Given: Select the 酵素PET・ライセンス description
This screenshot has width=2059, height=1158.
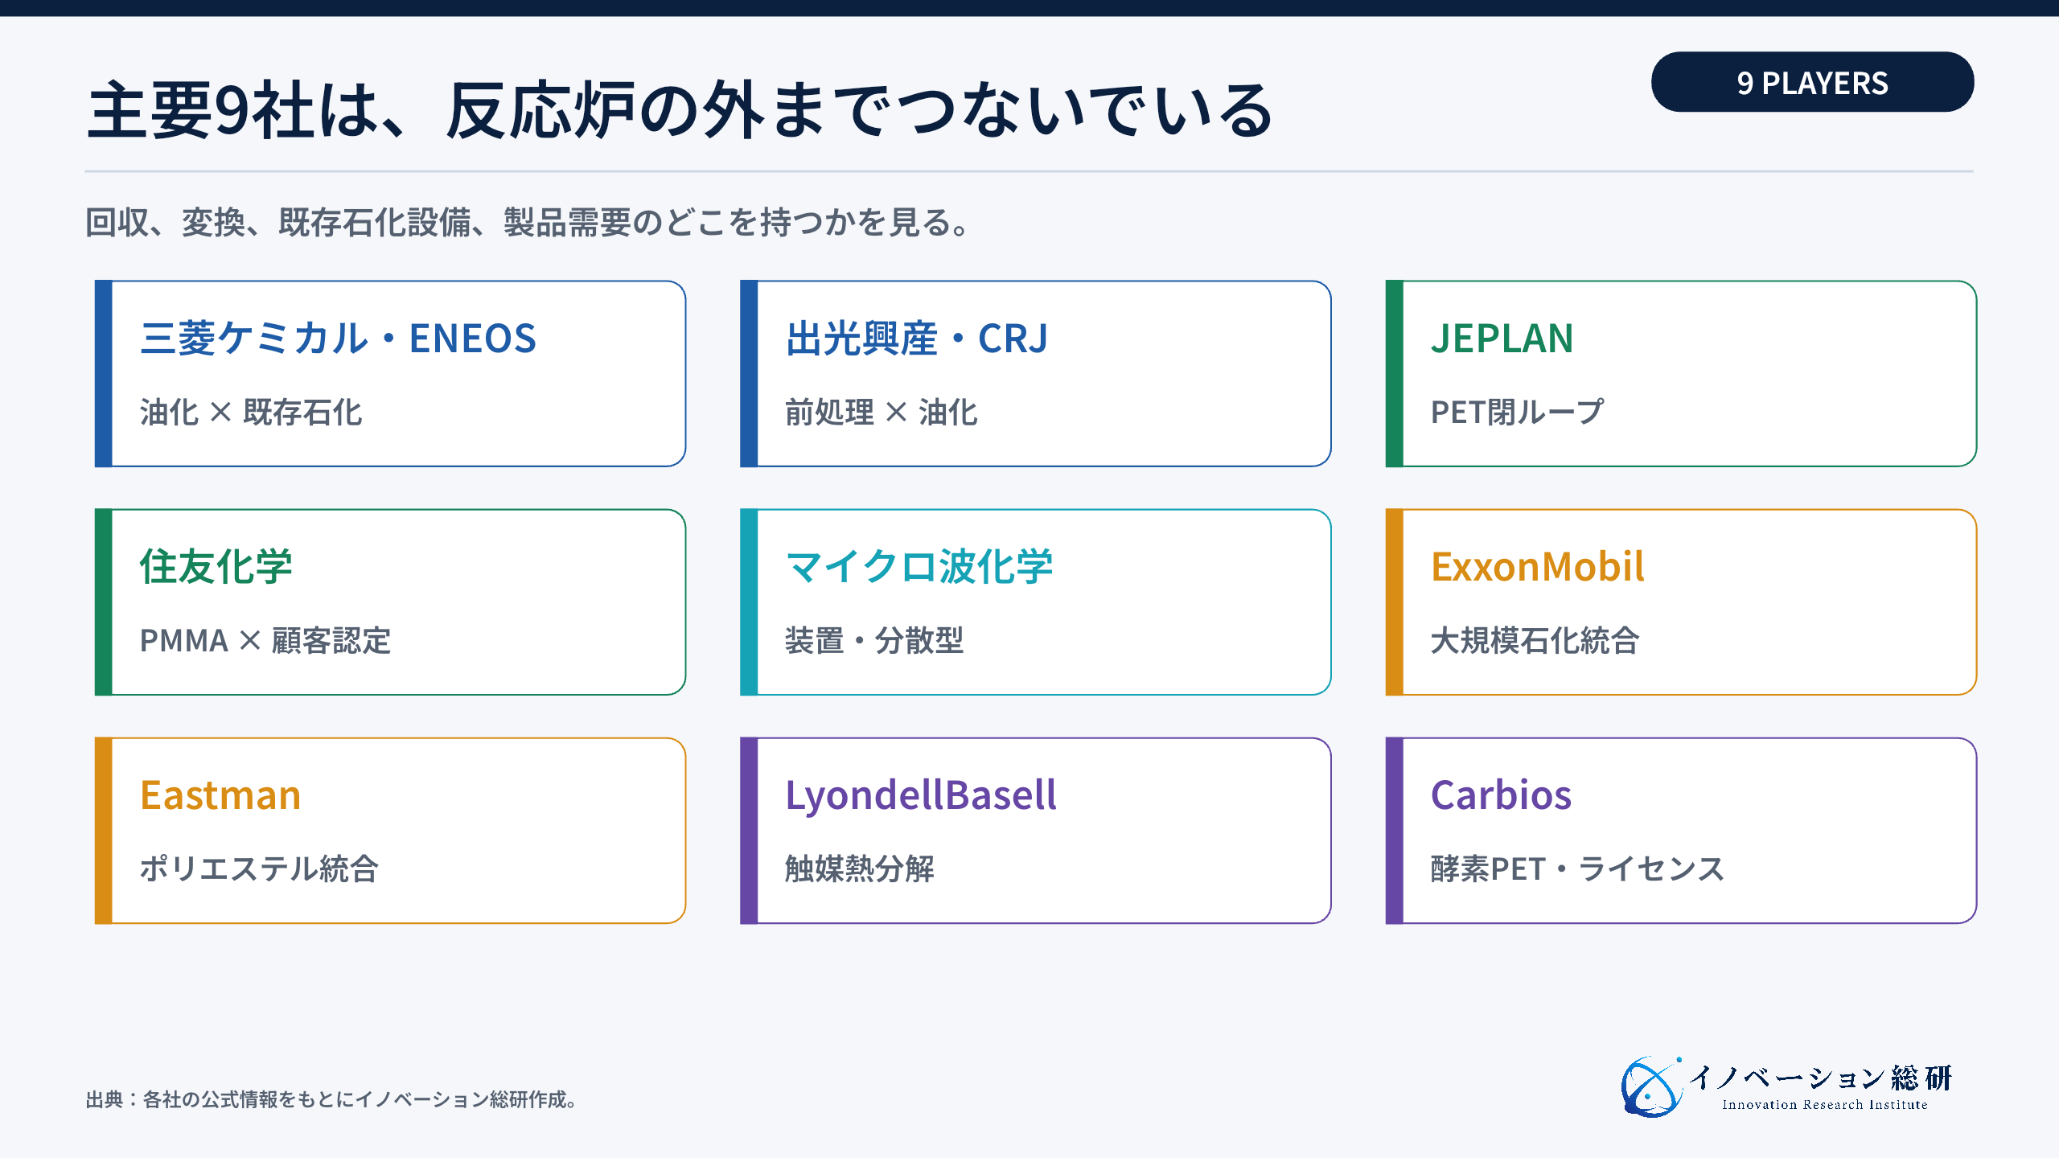Looking at the screenshot, I should tap(1577, 868).
